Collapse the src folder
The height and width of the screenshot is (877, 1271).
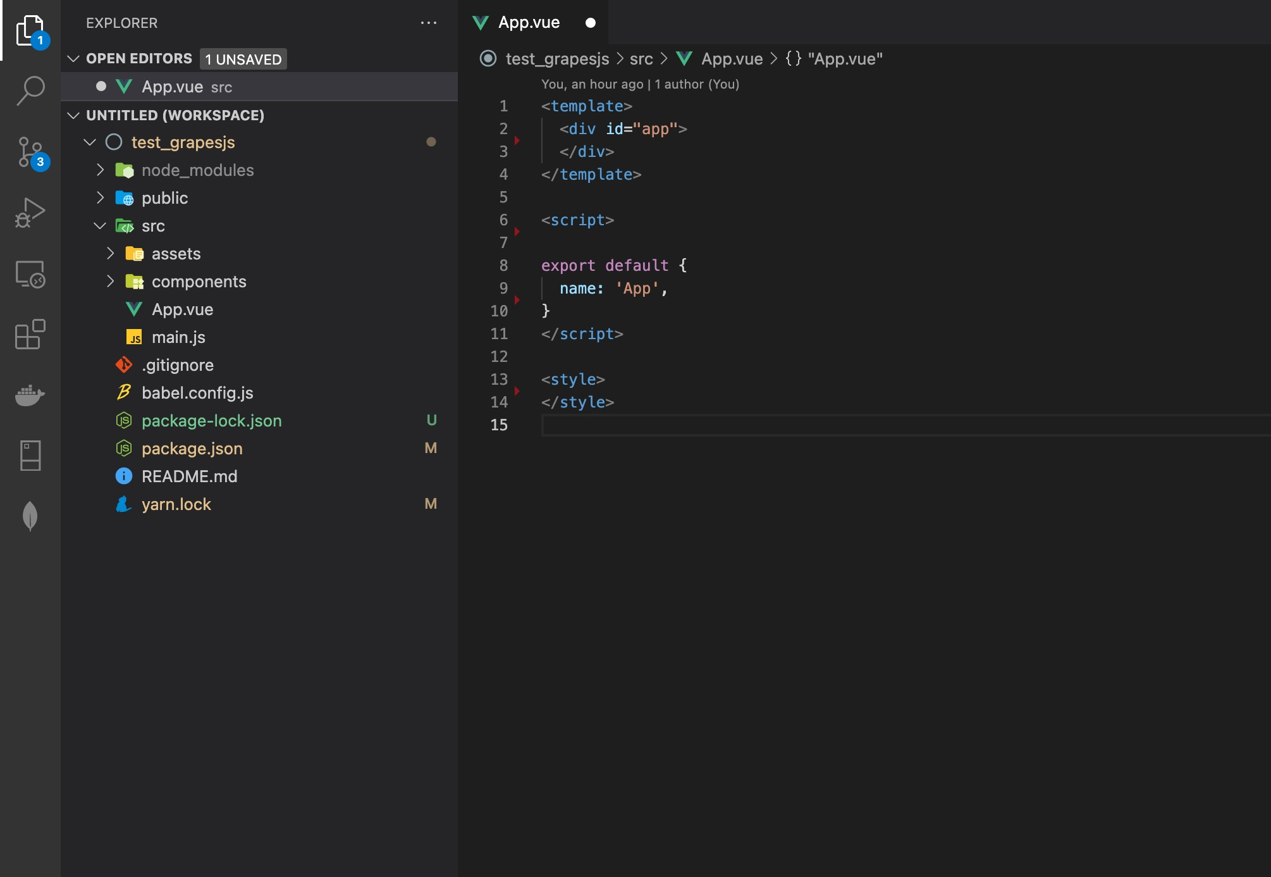(100, 226)
